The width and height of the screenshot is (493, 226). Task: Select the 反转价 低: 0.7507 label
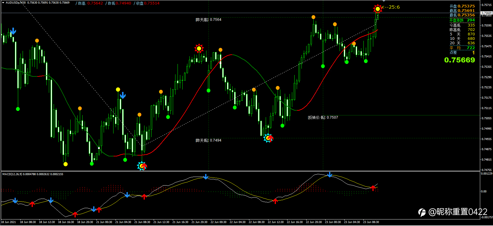[x=323, y=117]
